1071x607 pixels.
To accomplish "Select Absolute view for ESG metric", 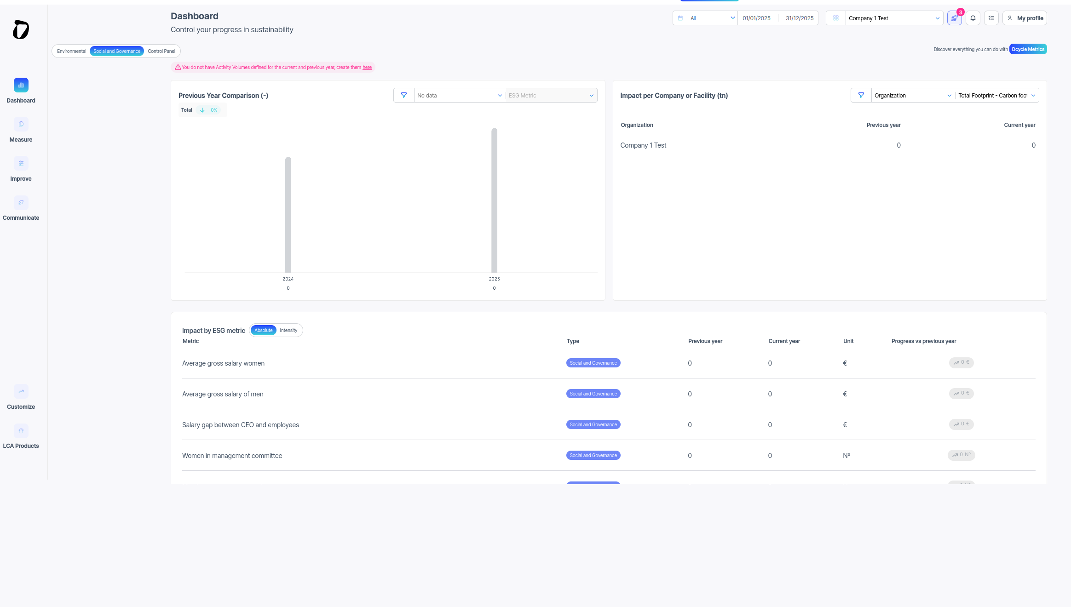I will [264, 330].
